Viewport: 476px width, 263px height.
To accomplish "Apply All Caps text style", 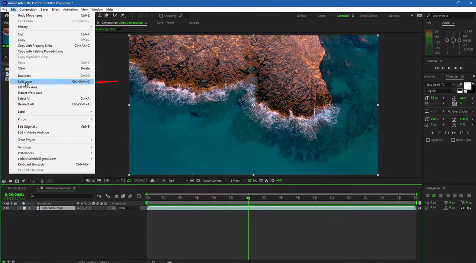I will [x=447, y=133].
